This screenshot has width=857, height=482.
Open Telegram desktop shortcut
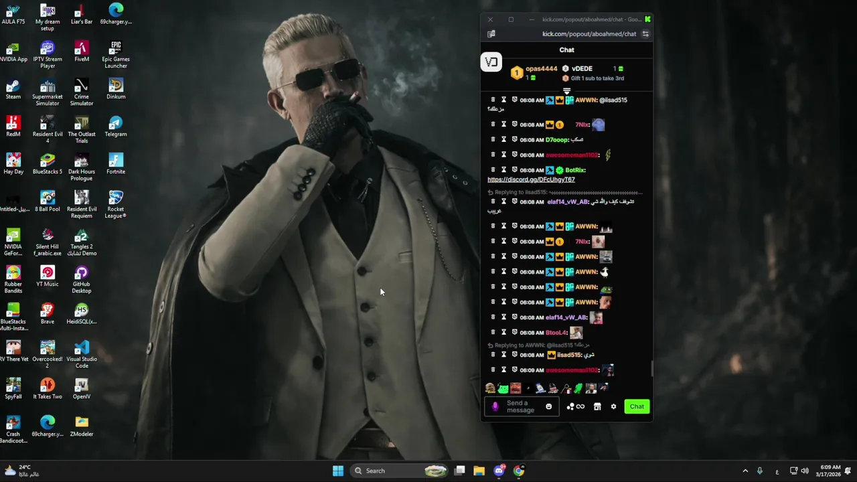(x=116, y=126)
